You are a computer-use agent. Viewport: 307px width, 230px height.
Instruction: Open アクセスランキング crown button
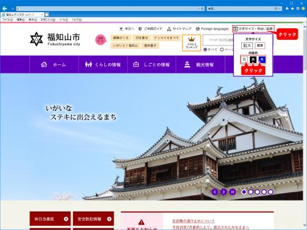(x=192, y=43)
